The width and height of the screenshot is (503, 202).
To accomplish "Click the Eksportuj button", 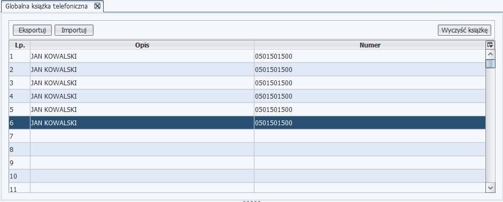I will pos(32,30).
